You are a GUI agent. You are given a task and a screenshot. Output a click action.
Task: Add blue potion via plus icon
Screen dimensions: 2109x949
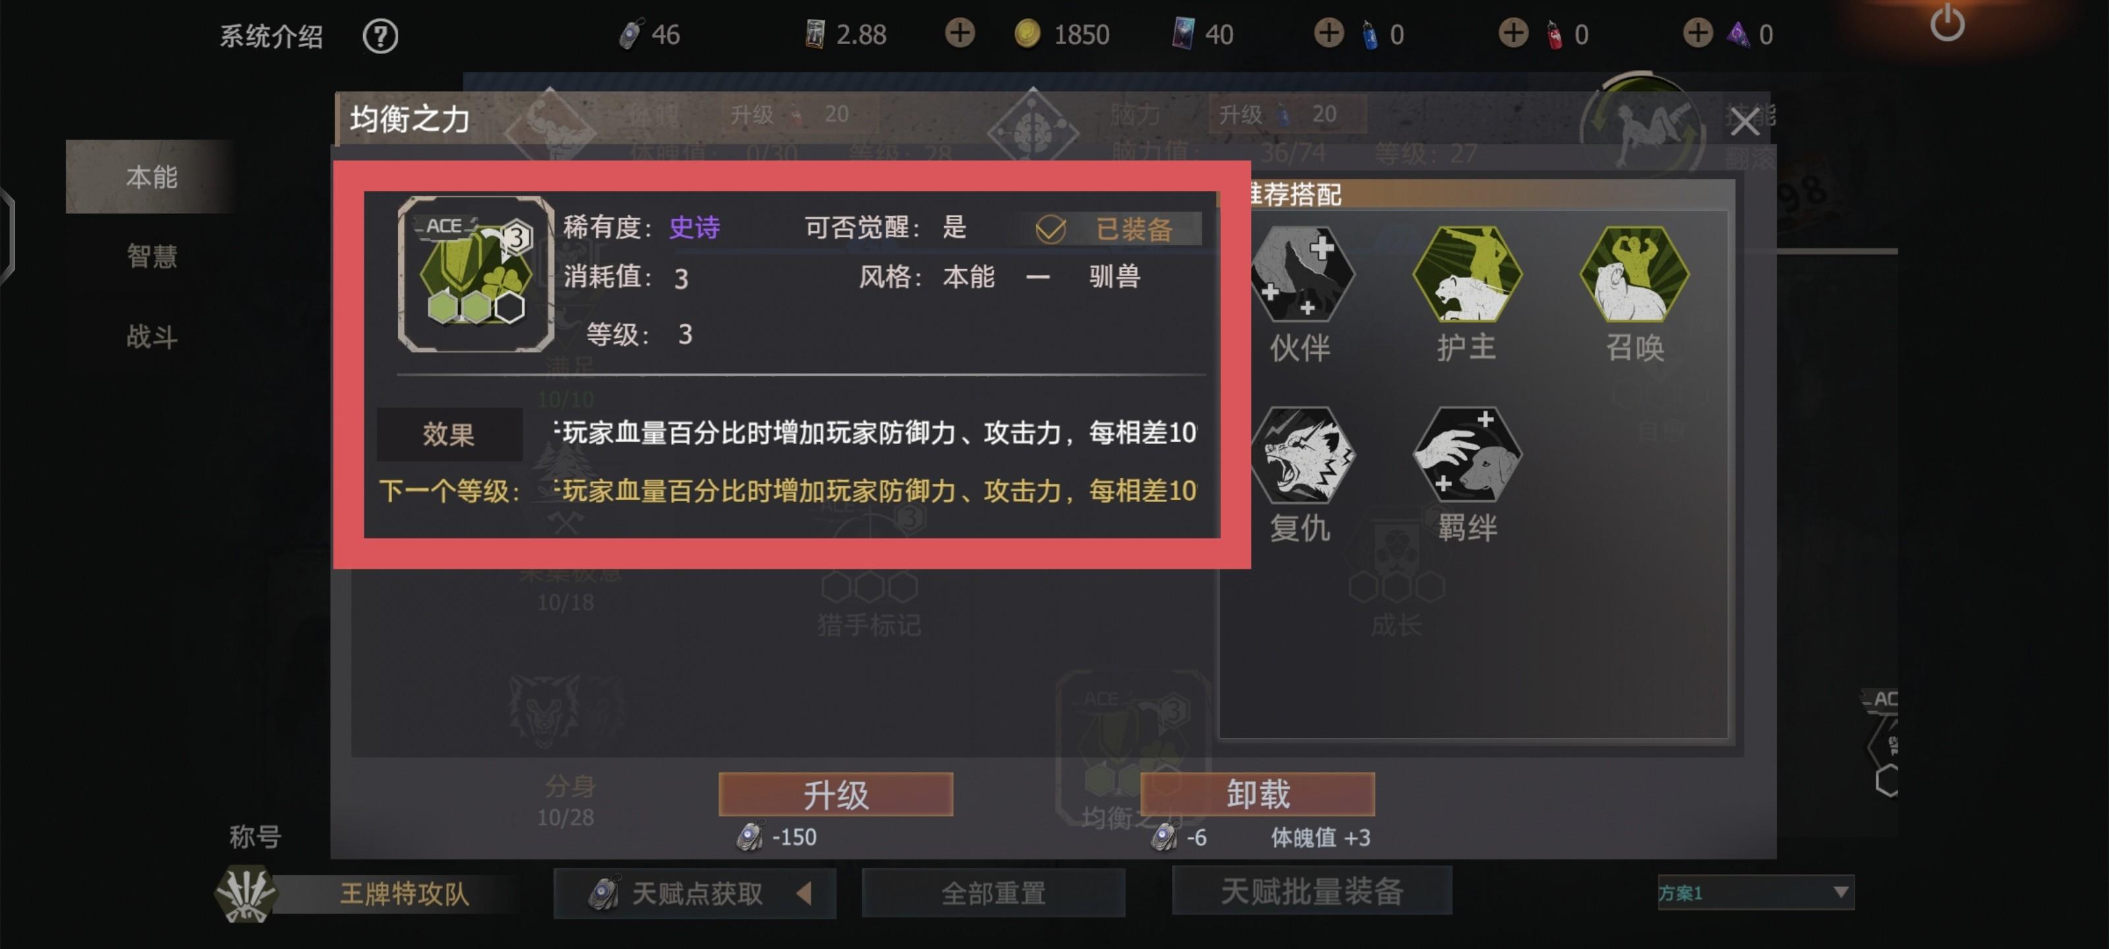[x=1328, y=34]
